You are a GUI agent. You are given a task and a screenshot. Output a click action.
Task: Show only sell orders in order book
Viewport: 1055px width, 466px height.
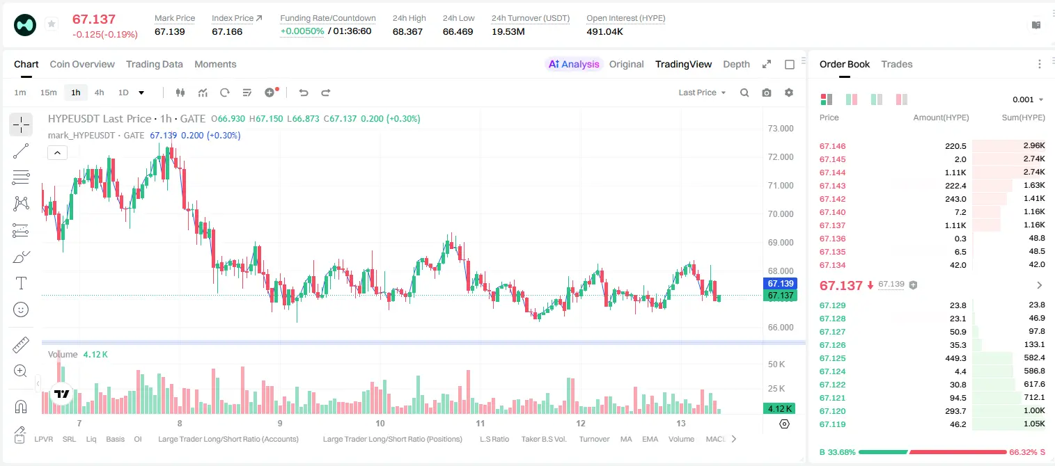pos(902,99)
